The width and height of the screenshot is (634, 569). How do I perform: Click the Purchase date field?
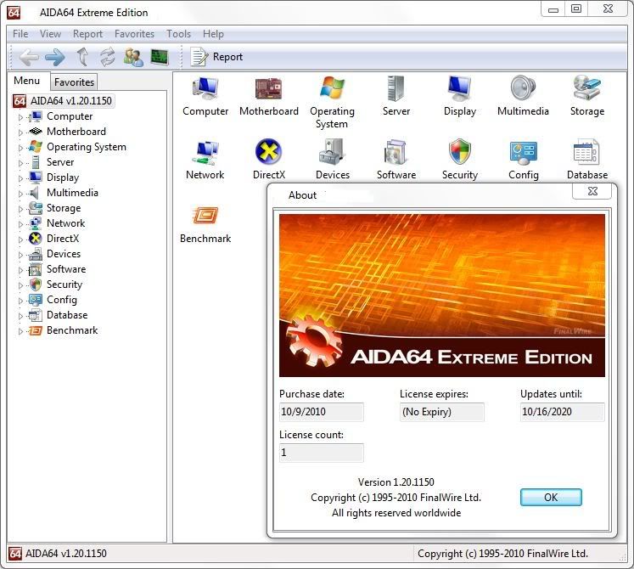(x=321, y=412)
